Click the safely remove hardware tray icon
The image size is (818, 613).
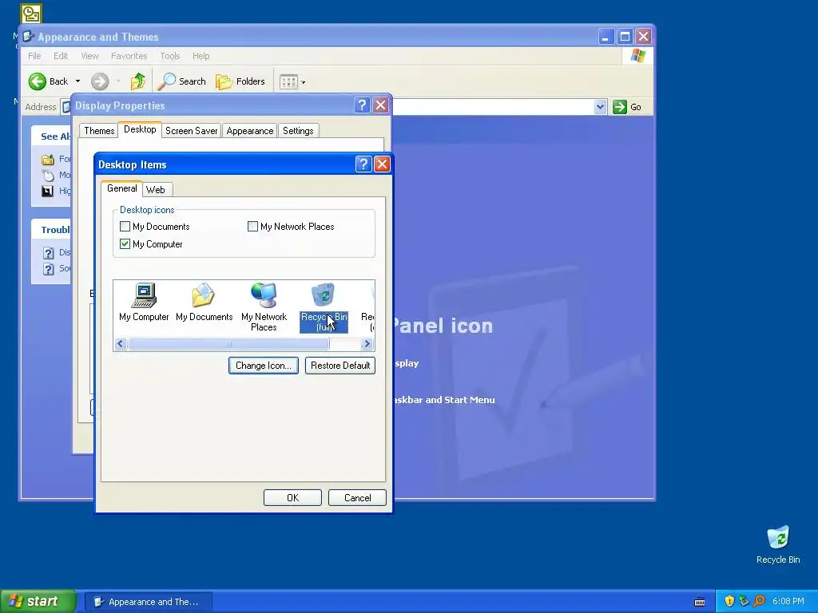[x=744, y=601]
